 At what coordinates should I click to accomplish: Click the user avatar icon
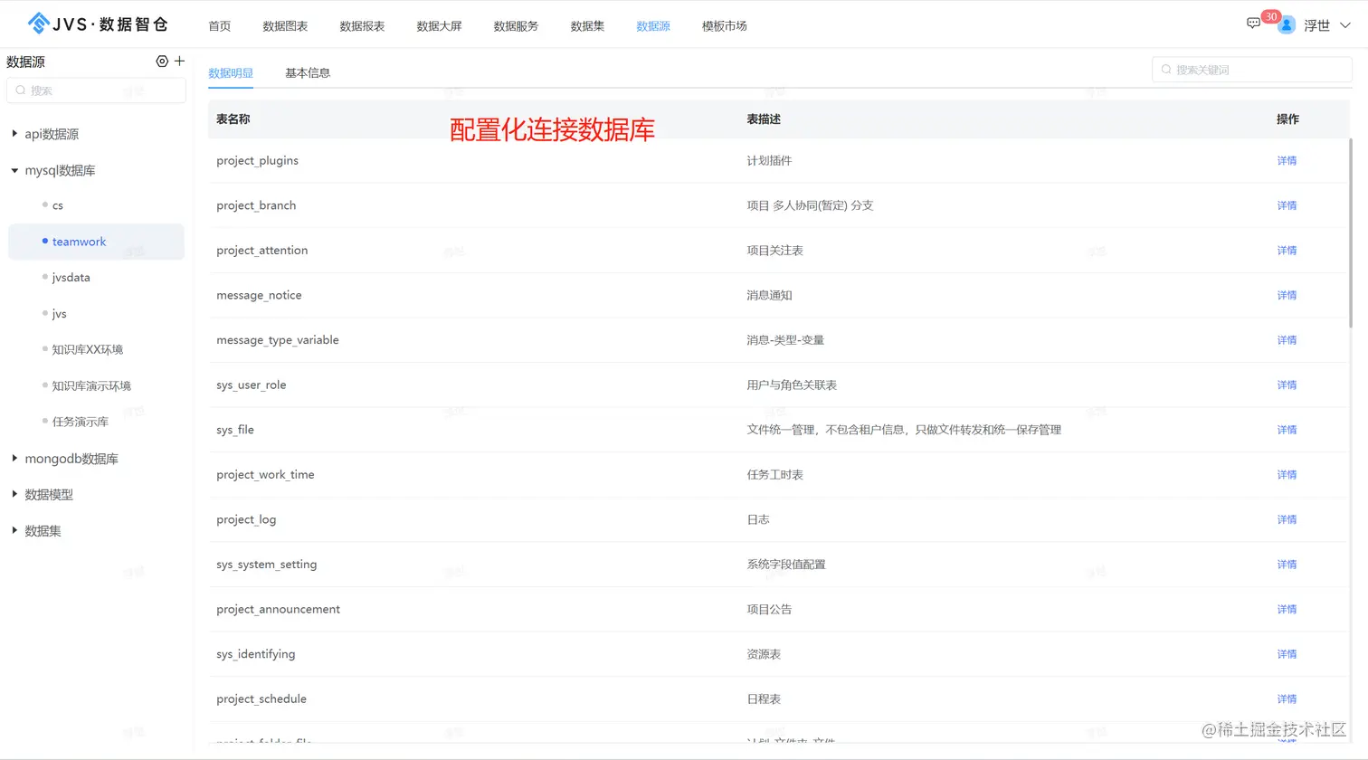1286,24
